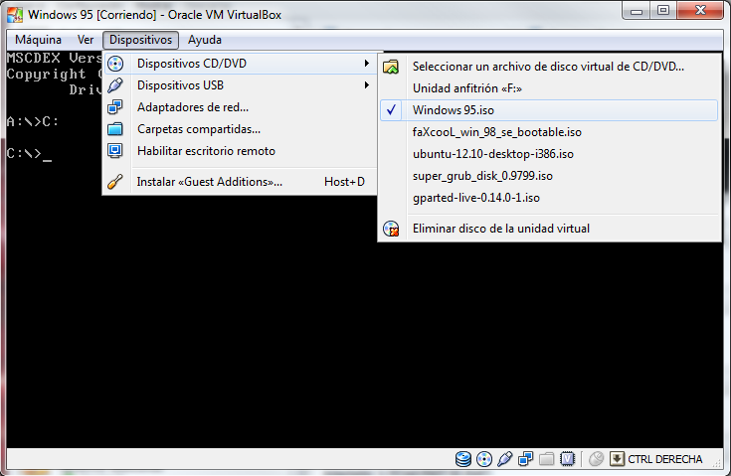This screenshot has height=476, width=731.
Task: Mount super_grub_disk_0.9799.iso
Action: coord(549,176)
